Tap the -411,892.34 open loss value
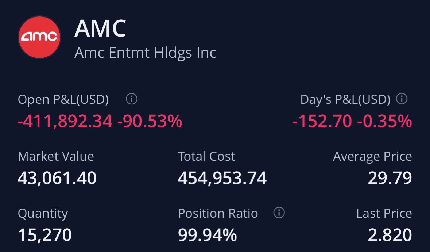The height and width of the screenshot is (252, 430). [x=65, y=121]
